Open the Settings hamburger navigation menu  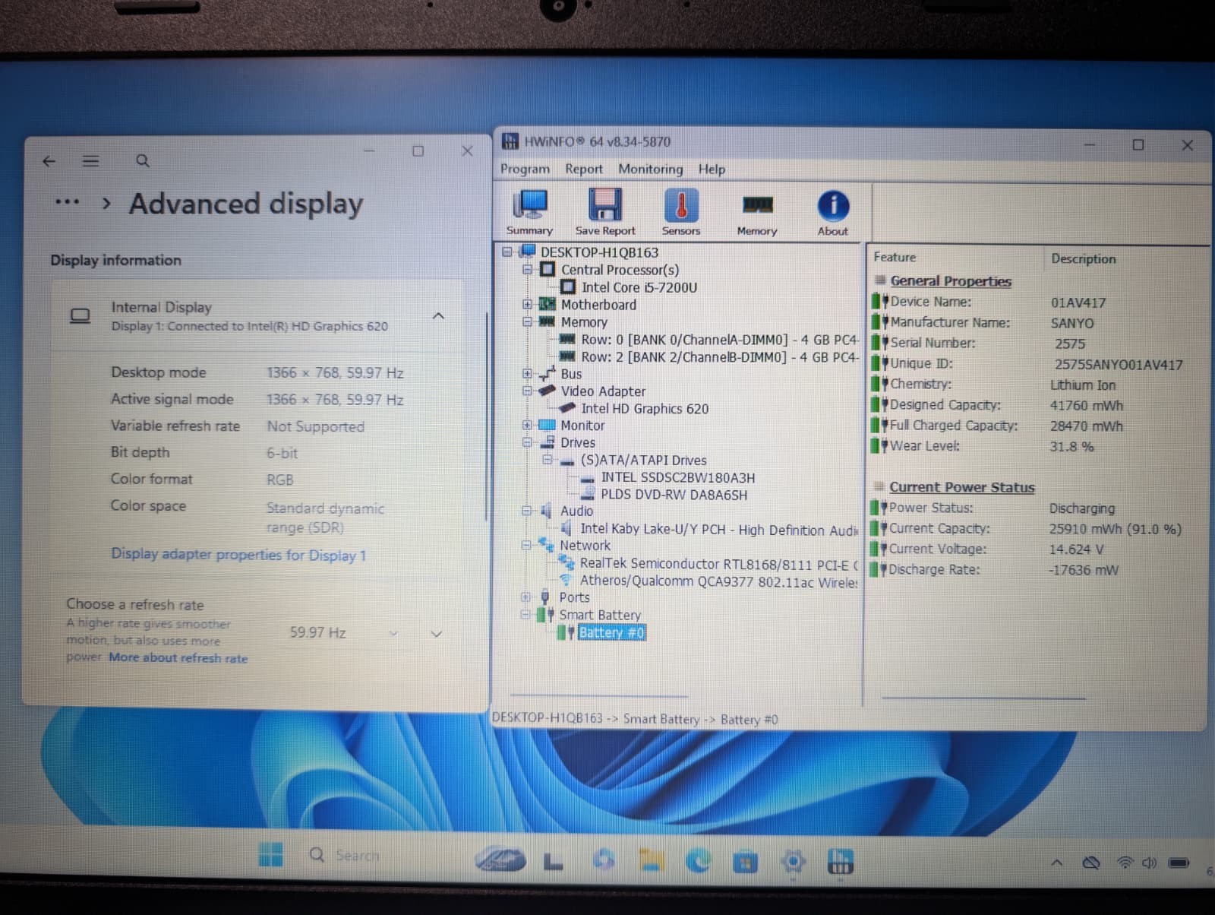(x=91, y=161)
